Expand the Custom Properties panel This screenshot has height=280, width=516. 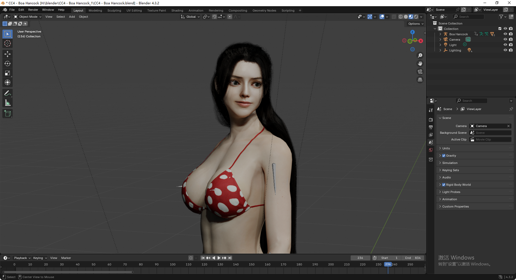click(475, 207)
